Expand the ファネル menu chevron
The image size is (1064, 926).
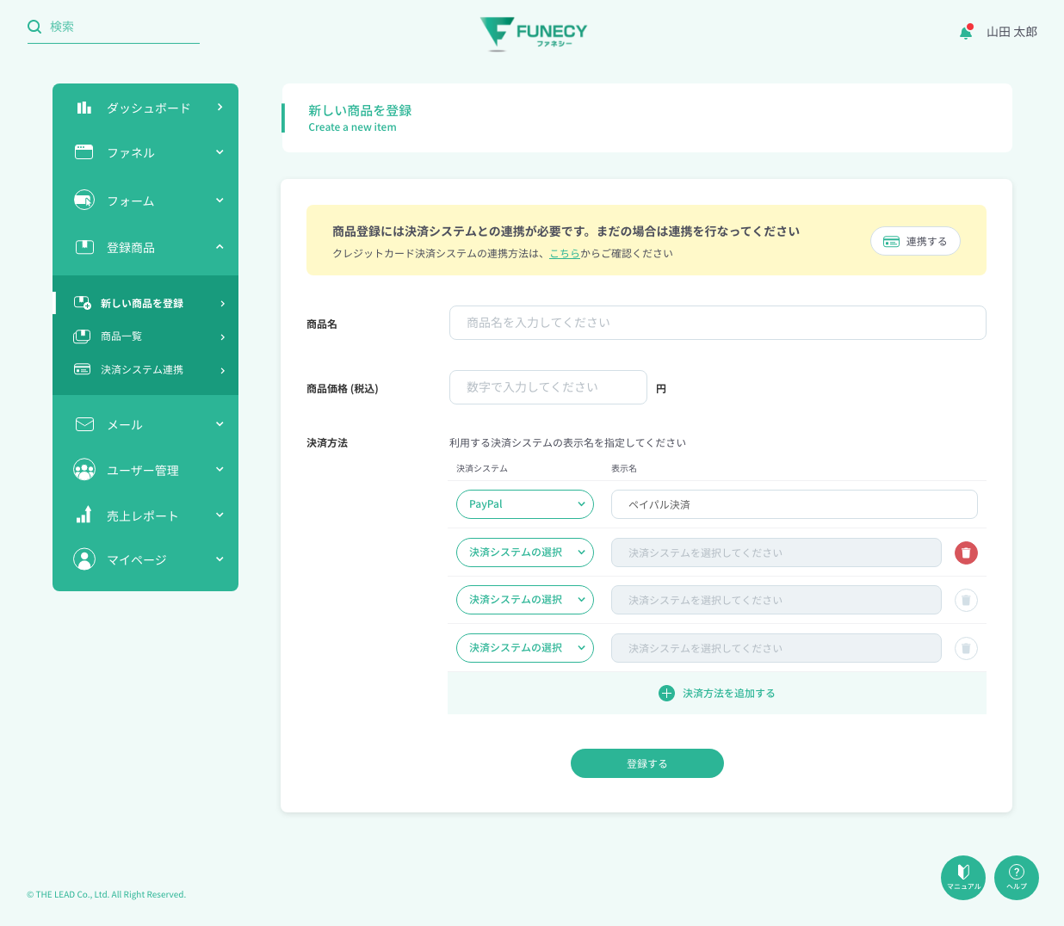(x=220, y=152)
